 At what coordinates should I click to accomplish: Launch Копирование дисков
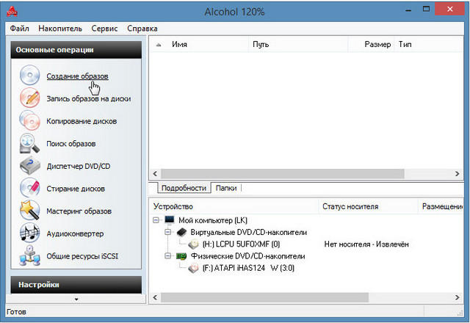point(82,121)
